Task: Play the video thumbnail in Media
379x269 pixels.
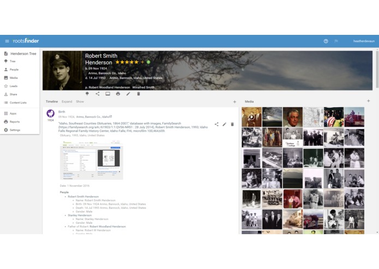Action: (x=251, y=117)
